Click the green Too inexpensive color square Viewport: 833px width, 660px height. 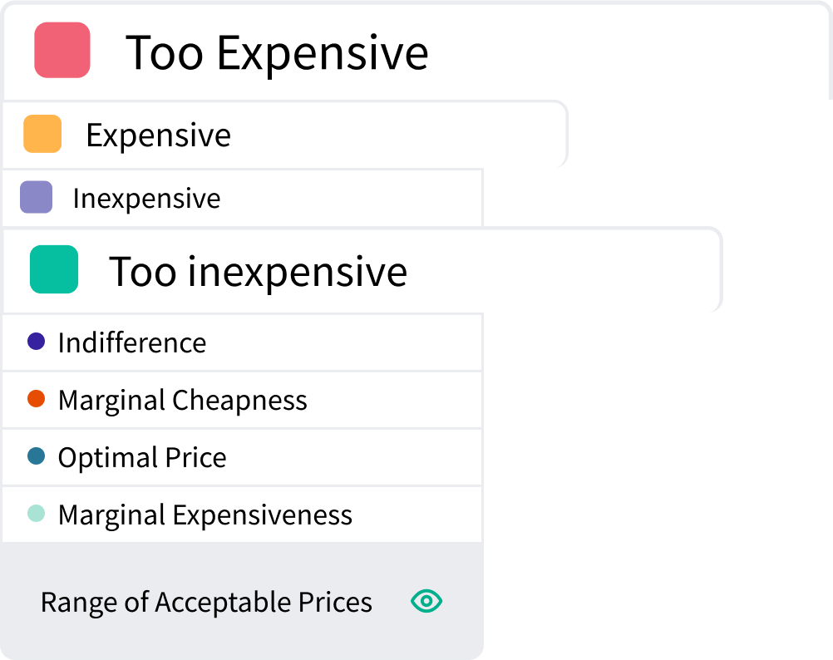click(x=54, y=269)
